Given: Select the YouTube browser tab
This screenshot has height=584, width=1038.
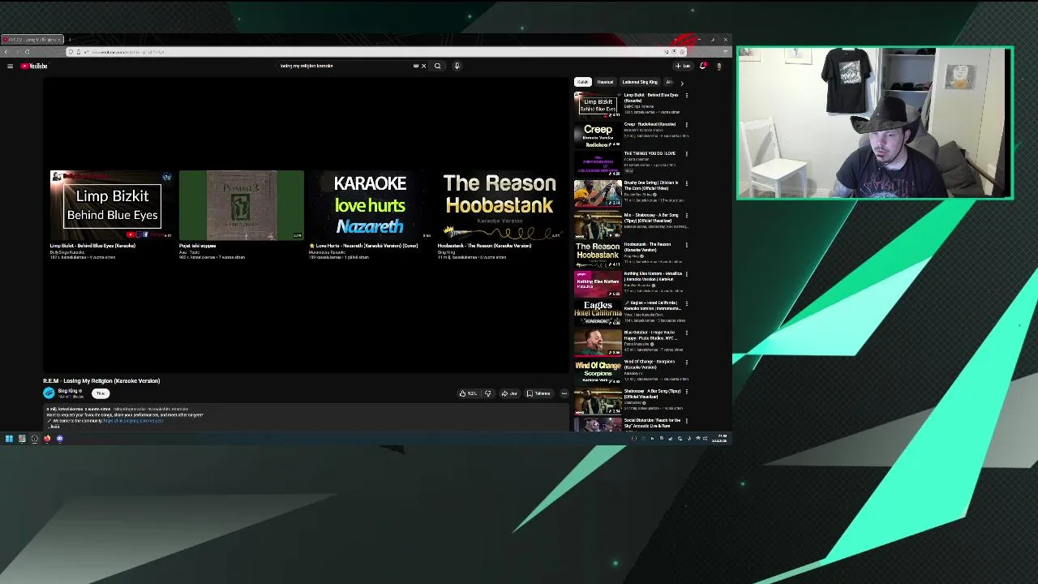Looking at the screenshot, I should click(31, 40).
